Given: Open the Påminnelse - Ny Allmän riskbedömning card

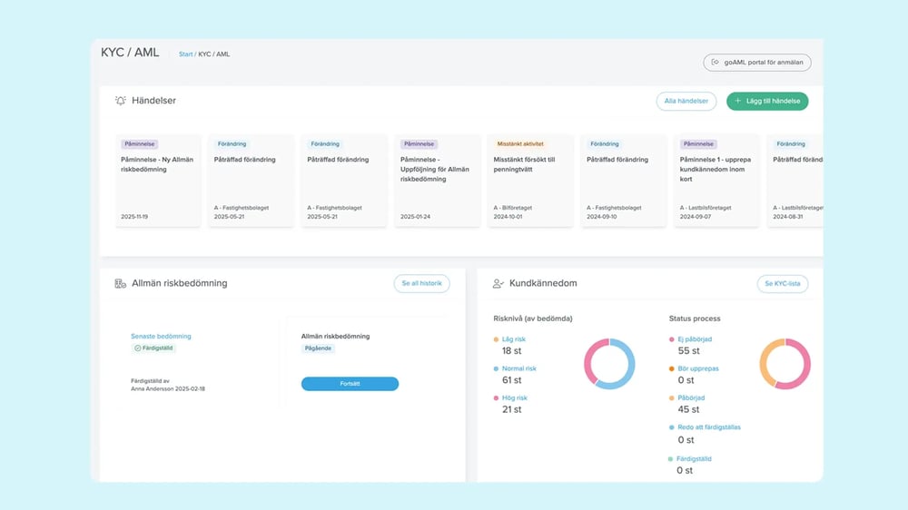Looking at the screenshot, I should click(x=158, y=181).
